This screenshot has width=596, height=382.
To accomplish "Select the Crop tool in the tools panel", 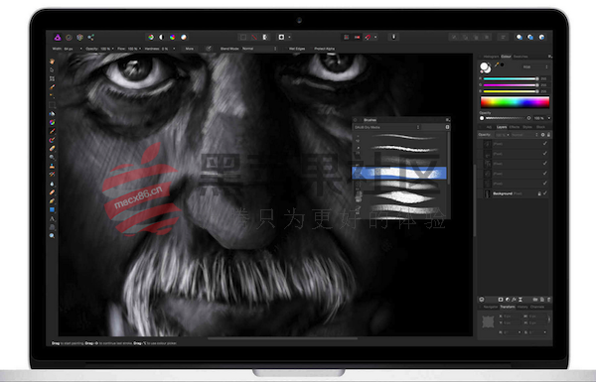I will (x=52, y=78).
